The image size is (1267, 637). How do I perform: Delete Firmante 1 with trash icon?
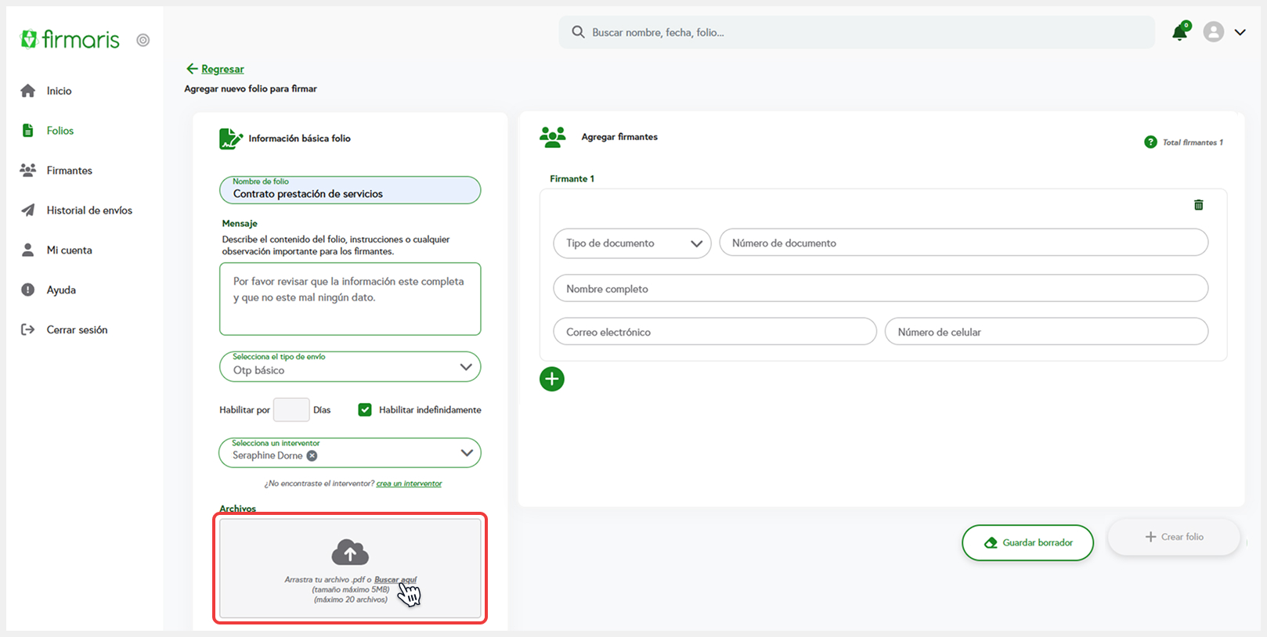1198,205
